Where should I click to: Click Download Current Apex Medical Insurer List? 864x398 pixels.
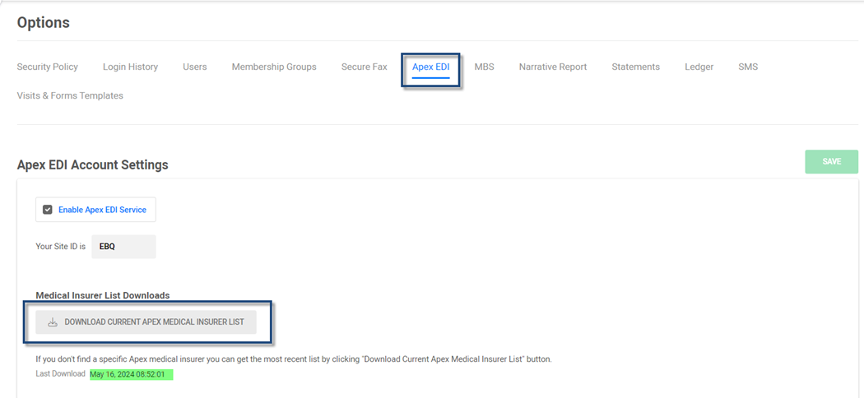pyautogui.click(x=146, y=322)
